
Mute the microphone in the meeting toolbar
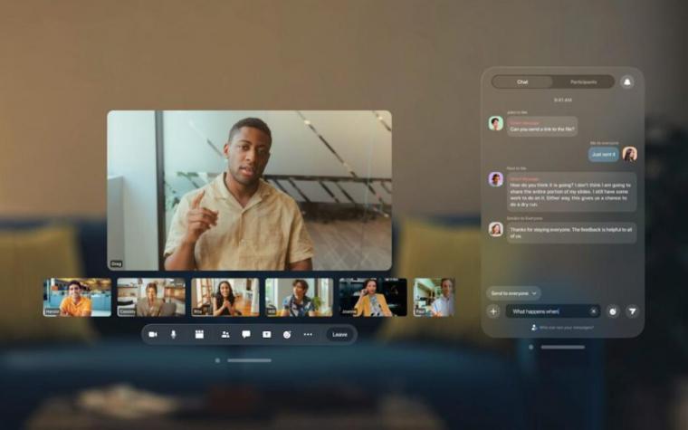point(173,334)
